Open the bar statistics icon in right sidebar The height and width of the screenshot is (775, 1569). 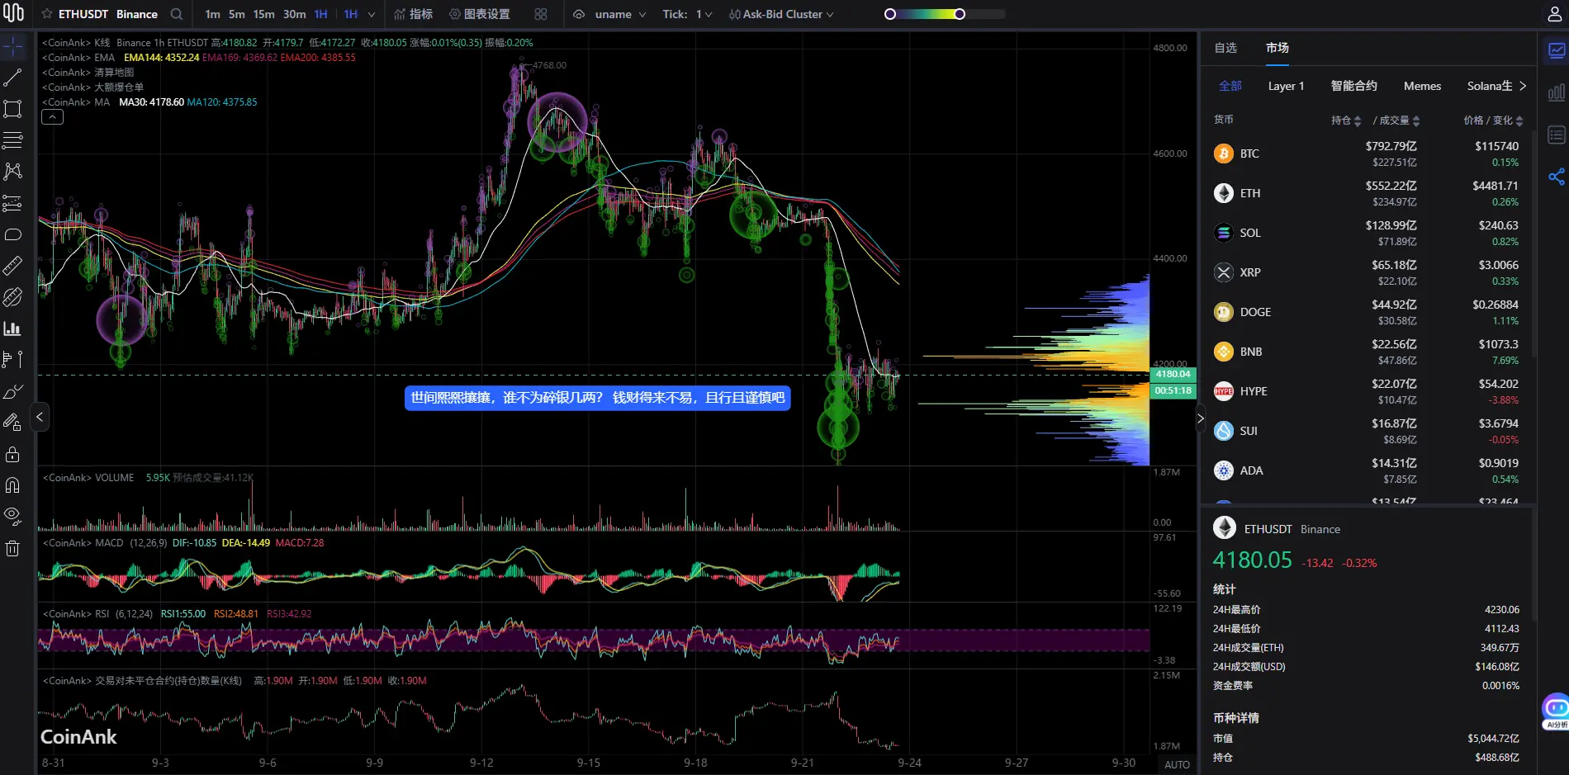(1556, 92)
